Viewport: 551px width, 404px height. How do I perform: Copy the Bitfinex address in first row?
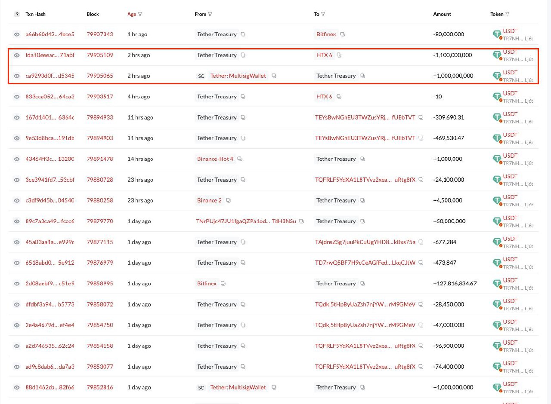(x=343, y=34)
